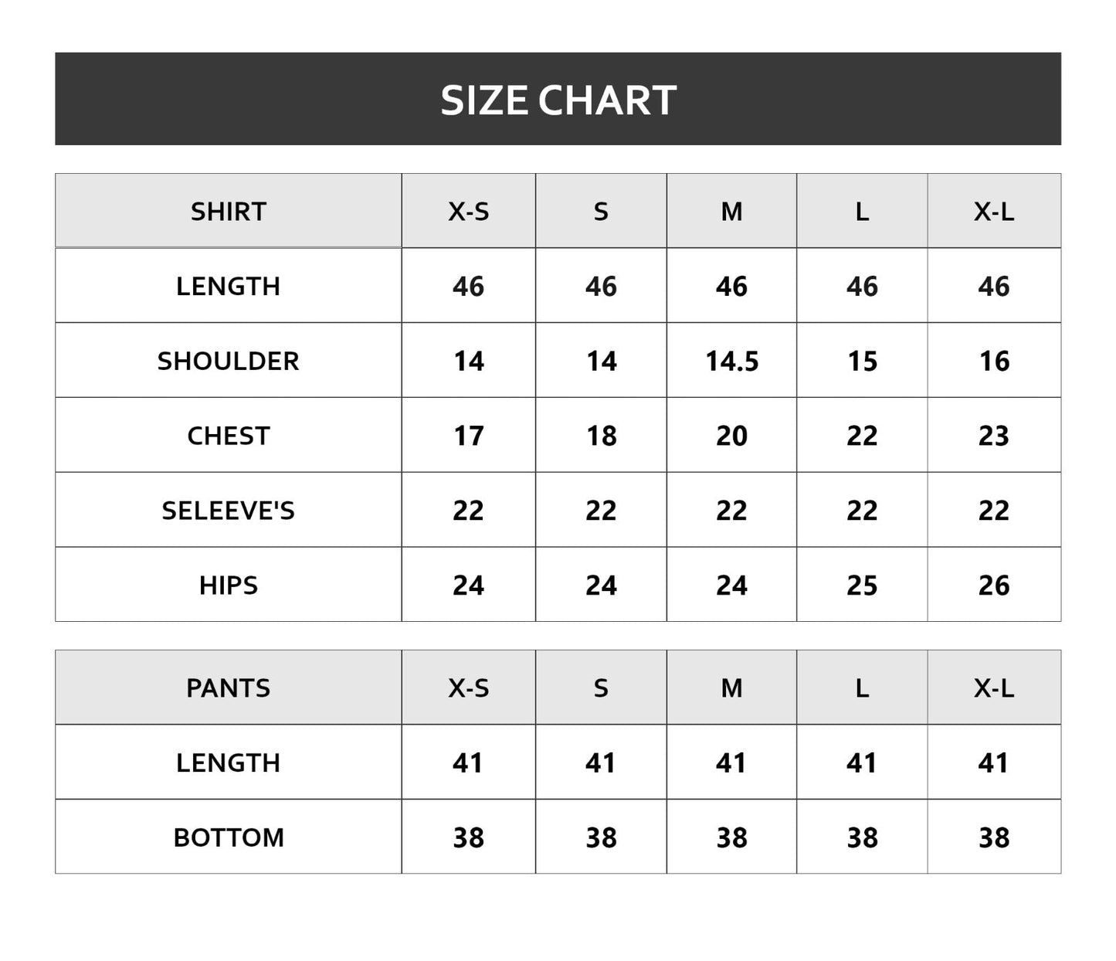1116x961 pixels.
Task: Click the chest value 18
Action: (601, 436)
